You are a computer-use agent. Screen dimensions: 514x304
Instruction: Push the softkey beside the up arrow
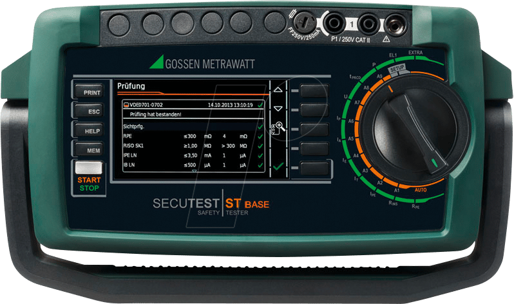pyautogui.click(x=314, y=91)
